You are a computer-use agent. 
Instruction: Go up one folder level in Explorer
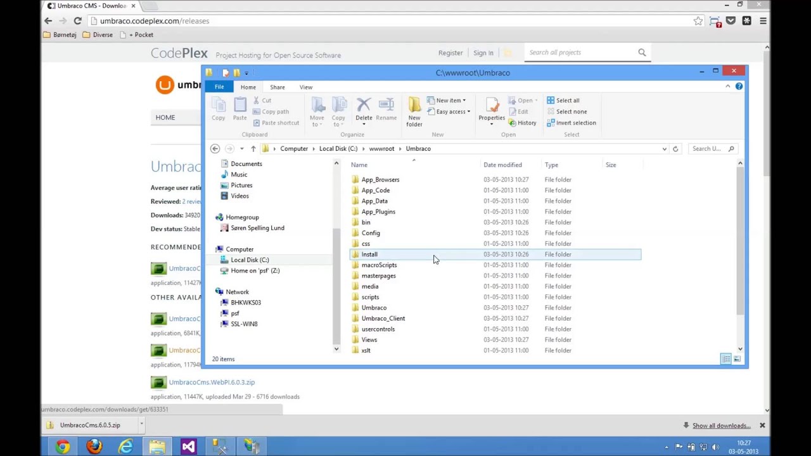coord(253,149)
